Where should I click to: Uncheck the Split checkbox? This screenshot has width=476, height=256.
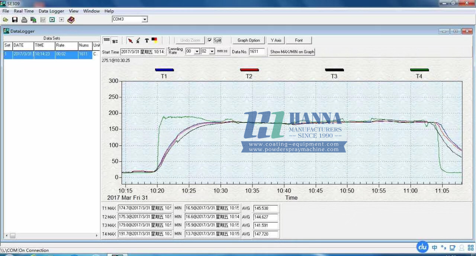pos(210,40)
